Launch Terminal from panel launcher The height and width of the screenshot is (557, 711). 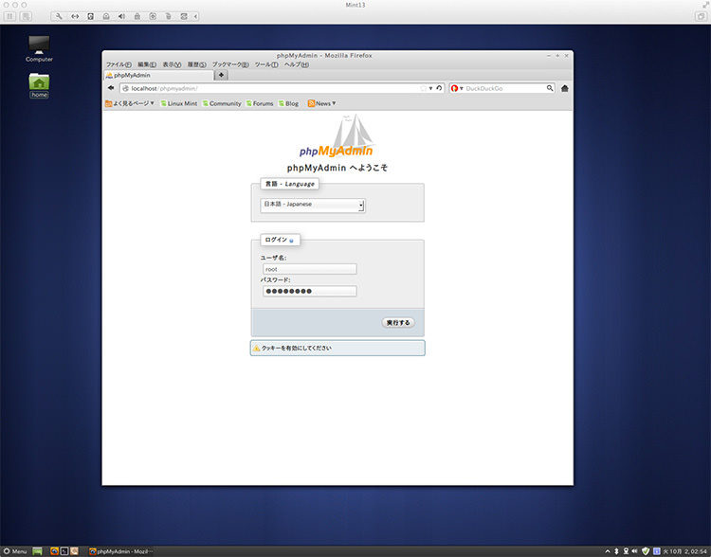(x=64, y=551)
